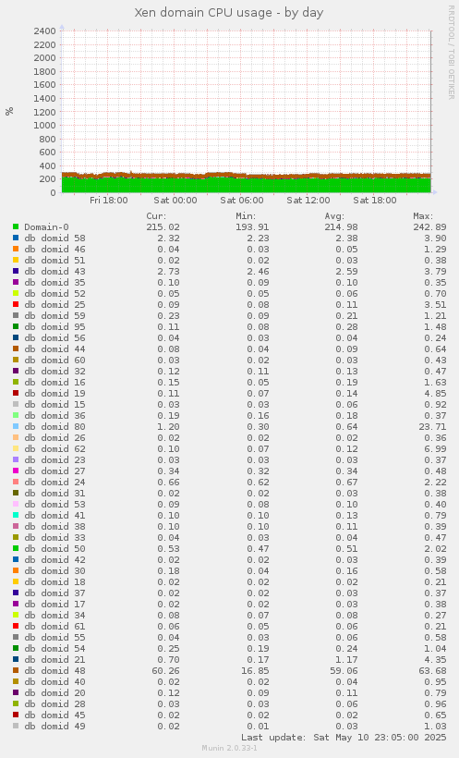Click 'db domid 52' legend label
Screen dimensions: 459x758
pyautogui.click(x=54, y=293)
